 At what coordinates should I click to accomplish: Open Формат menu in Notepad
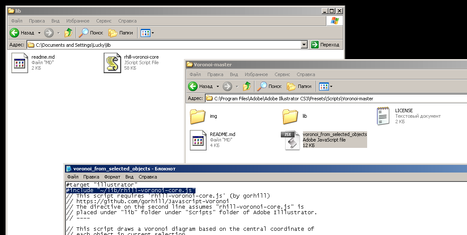click(x=112, y=177)
